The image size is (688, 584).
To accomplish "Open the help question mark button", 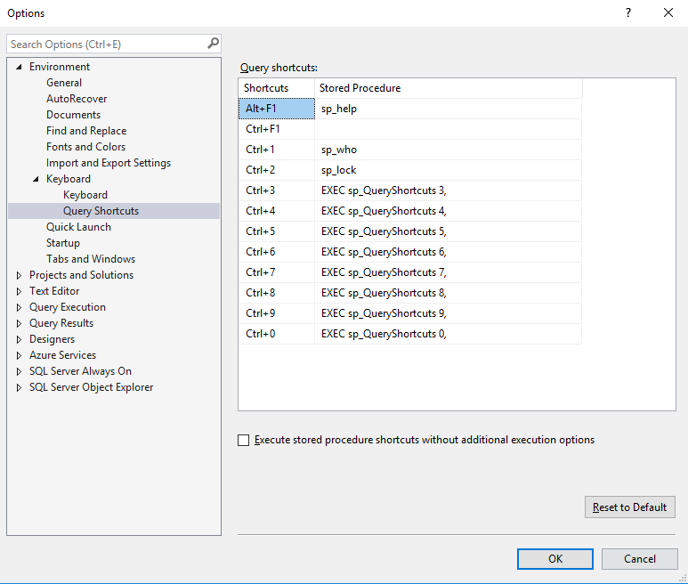I will click(x=628, y=12).
